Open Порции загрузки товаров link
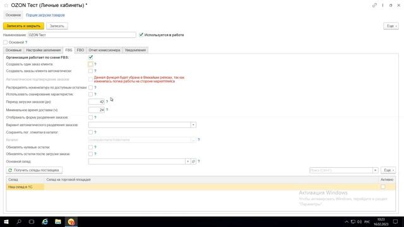 coord(45,15)
